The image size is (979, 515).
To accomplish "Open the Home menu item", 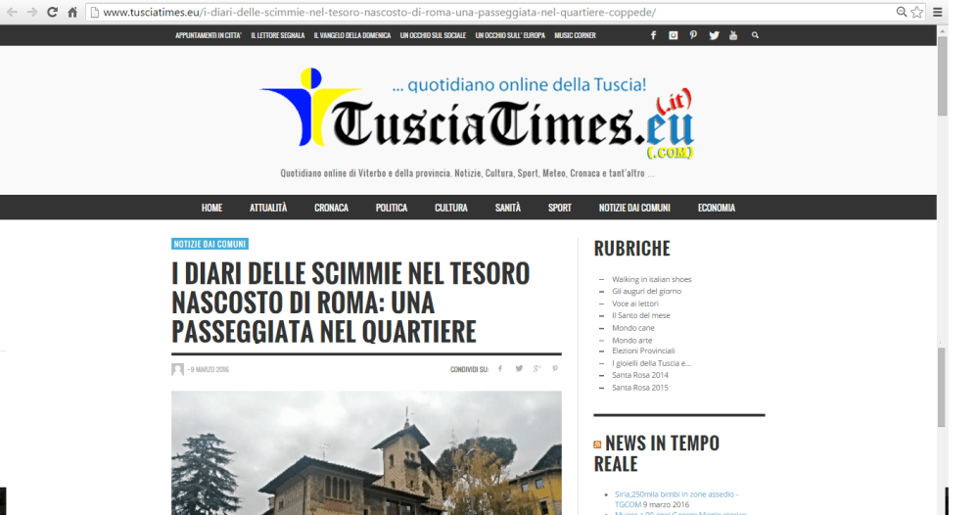I will click(211, 208).
